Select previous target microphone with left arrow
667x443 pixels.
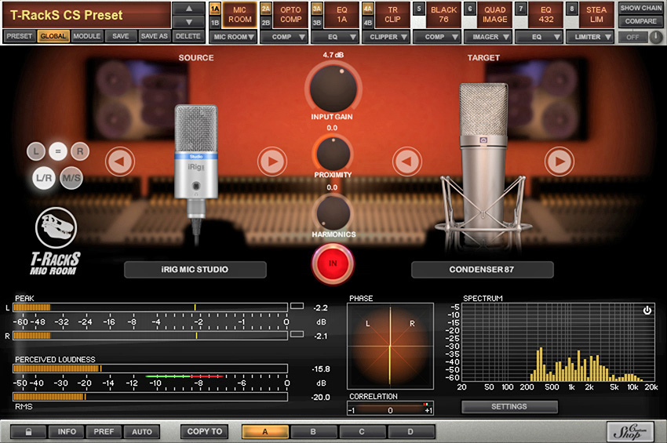pyautogui.click(x=406, y=162)
